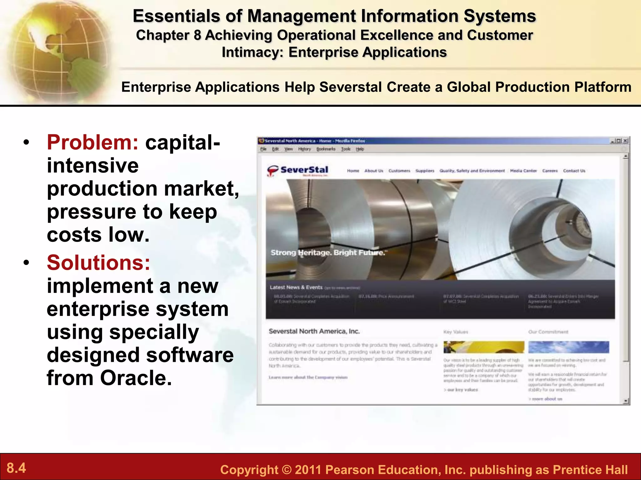Click the Key Values heading text

[456, 332]
